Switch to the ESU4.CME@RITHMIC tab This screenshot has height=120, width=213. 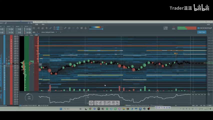tap(48, 32)
